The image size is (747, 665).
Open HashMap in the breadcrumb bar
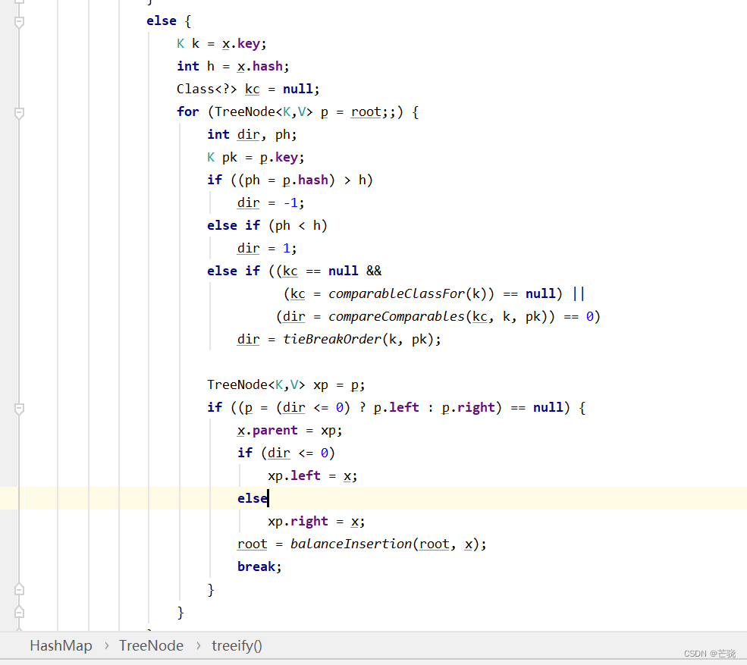click(x=61, y=645)
